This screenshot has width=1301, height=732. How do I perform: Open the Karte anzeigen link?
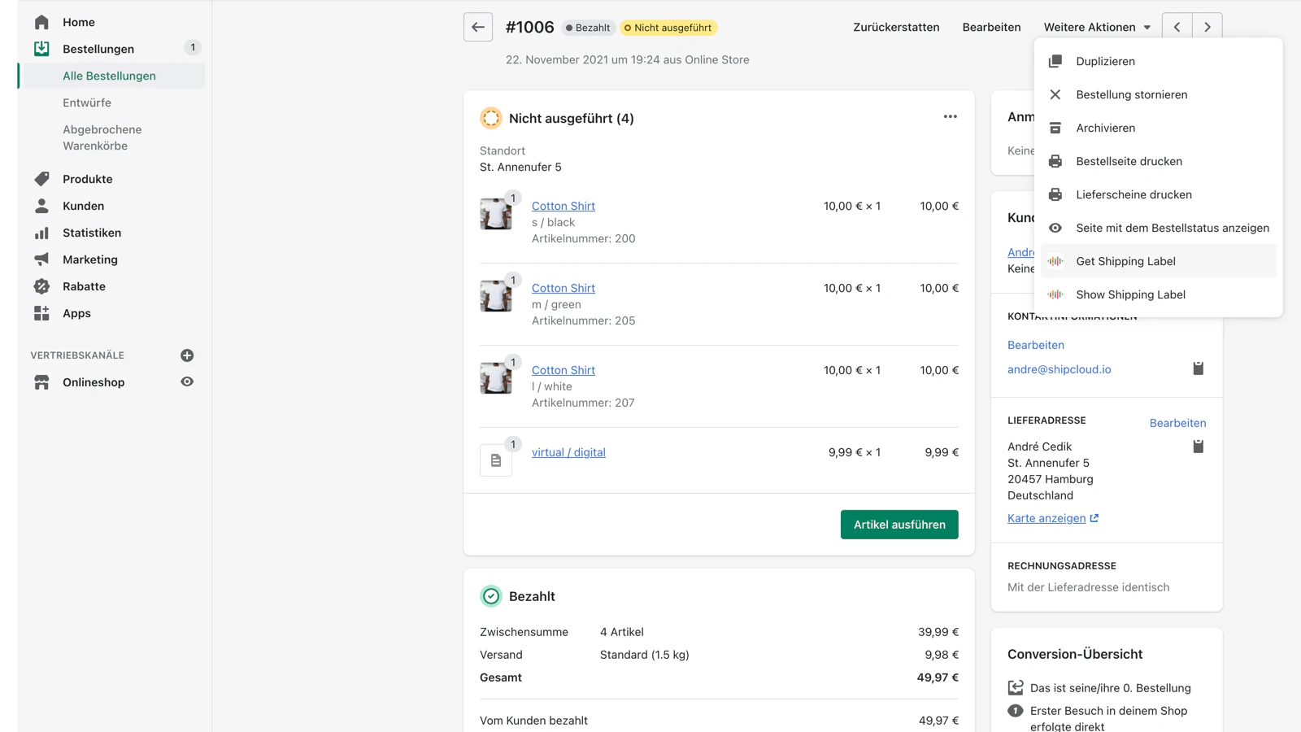(1046, 518)
